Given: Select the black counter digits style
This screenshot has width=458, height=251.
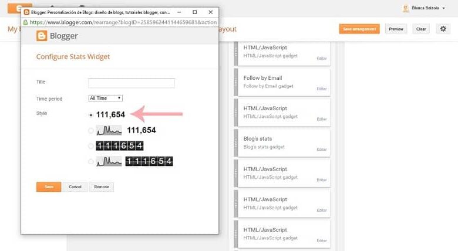Looking at the screenshot, I should coord(91,146).
